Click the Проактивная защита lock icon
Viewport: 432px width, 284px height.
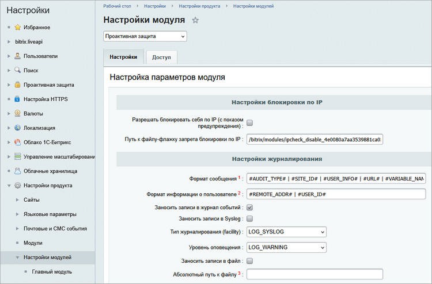[x=18, y=85]
